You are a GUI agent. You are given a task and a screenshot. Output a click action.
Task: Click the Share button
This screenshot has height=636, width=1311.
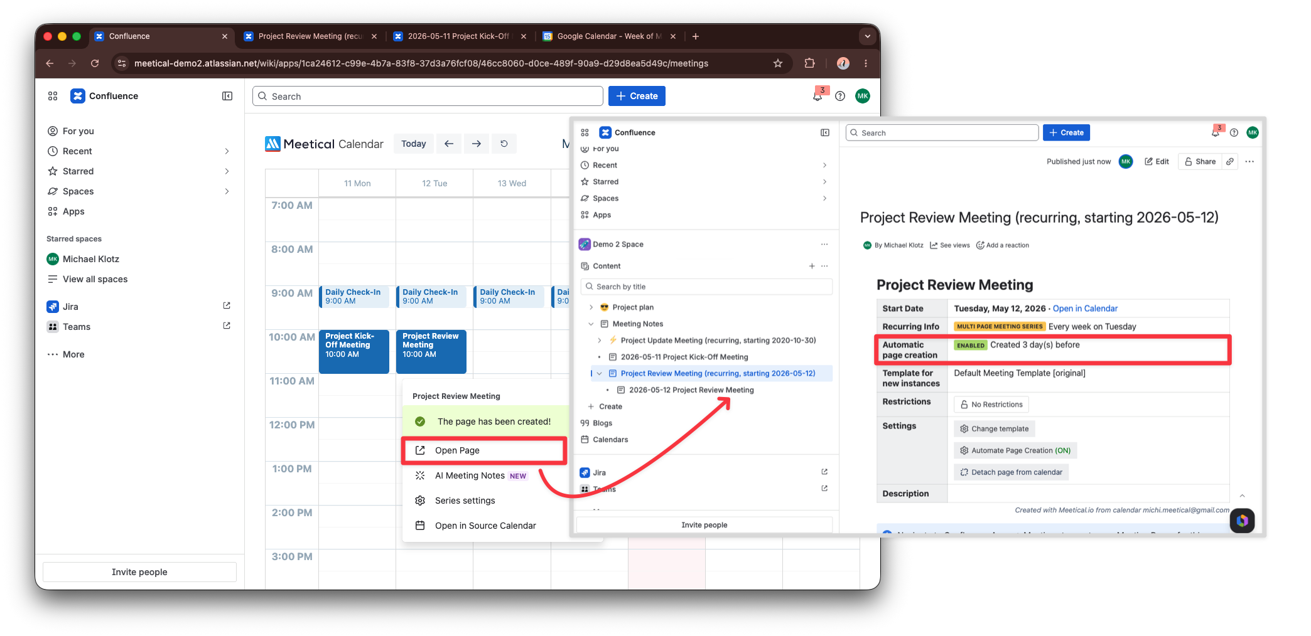point(1200,162)
